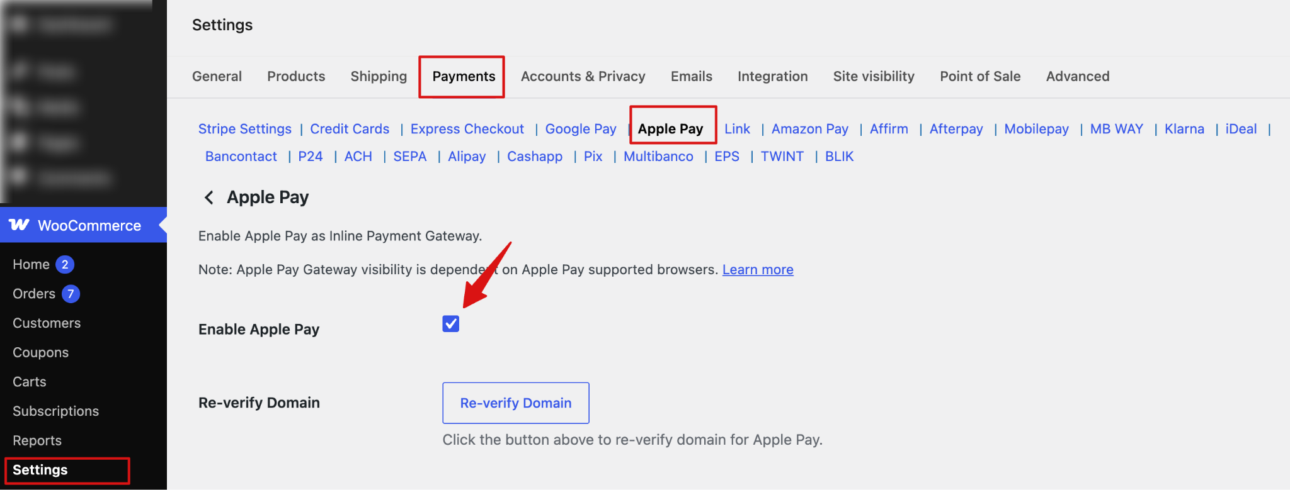Open Alipay settings link

pyautogui.click(x=467, y=157)
